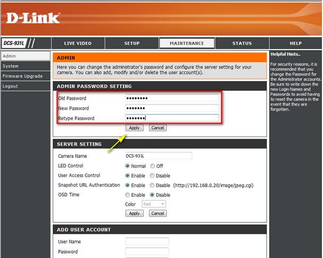
Task: Enable OSD Time
Action: pyautogui.click(x=128, y=195)
